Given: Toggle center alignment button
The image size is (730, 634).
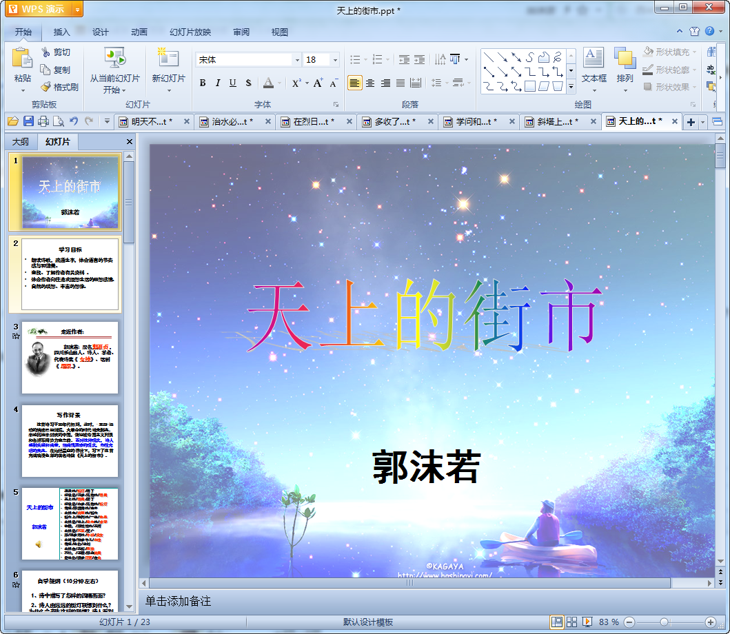Looking at the screenshot, I should pos(370,83).
